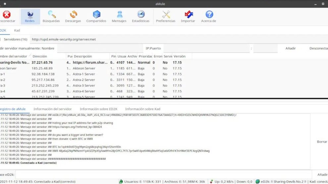Viewport: 328px width, 184px height.
Task: Sort by Descripción column header
Action: click(91, 56)
